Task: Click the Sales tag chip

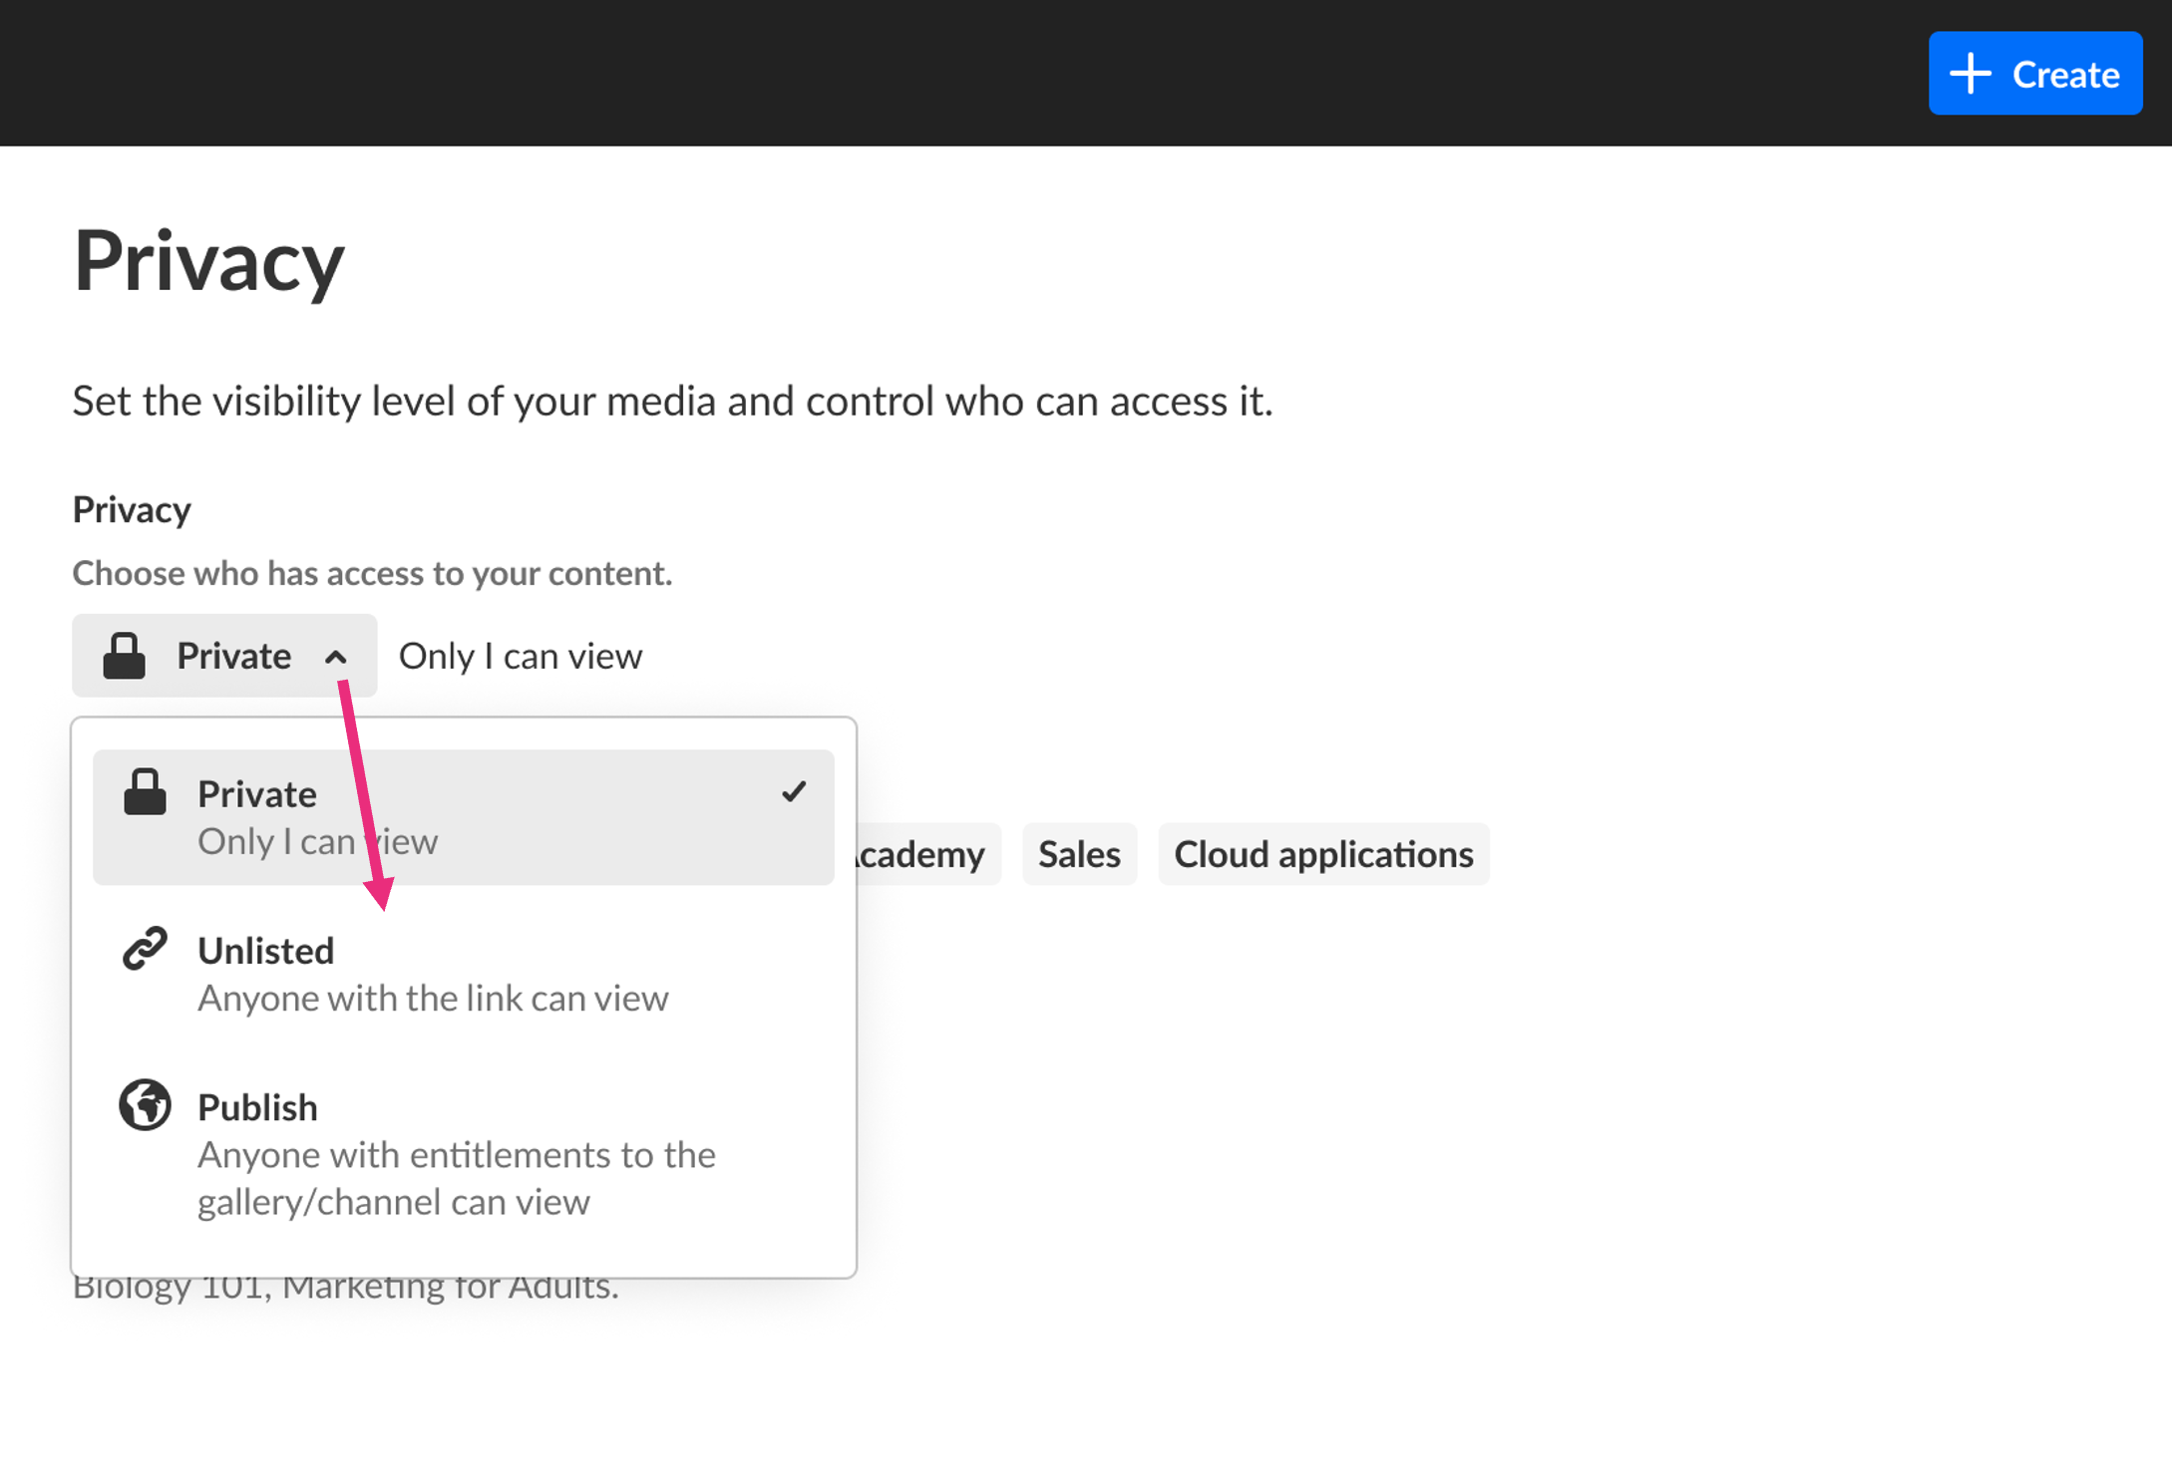Action: coord(1079,854)
